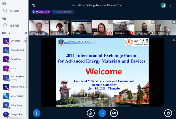Open the users settings gear
This screenshot has height=119, width=176.
[26, 33]
